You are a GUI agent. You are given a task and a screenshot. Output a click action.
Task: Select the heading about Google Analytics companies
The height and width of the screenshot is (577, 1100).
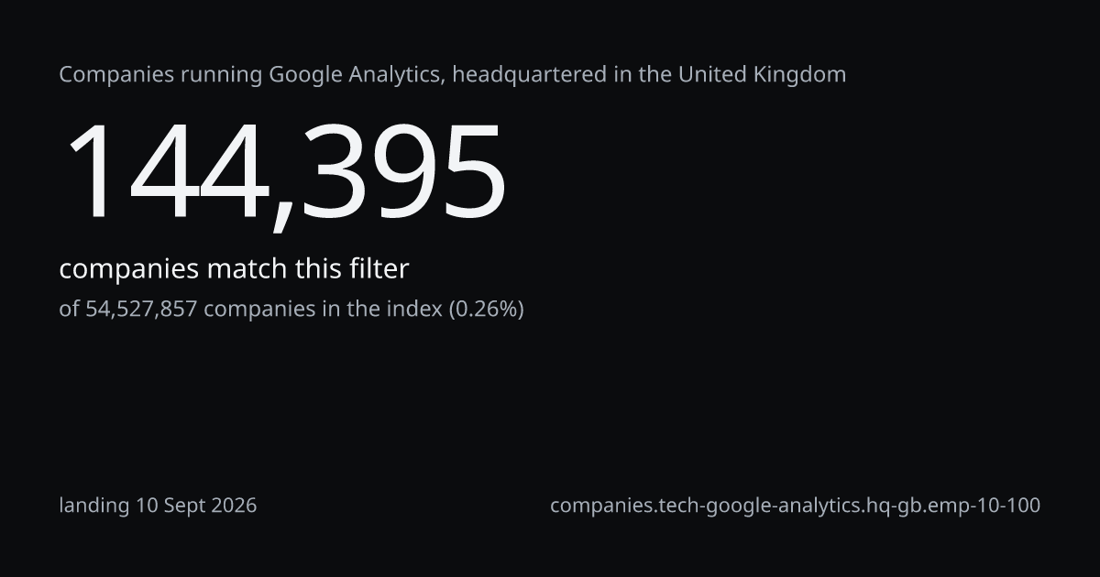click(x=453, y=75)
